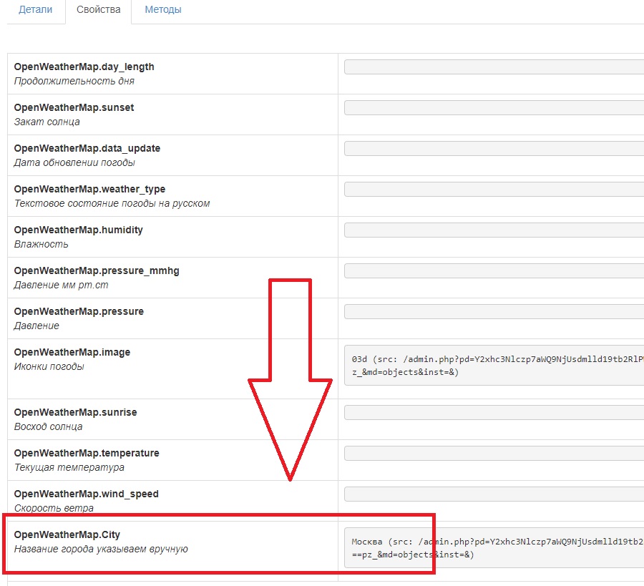Viewport: 644px width, 586px height.
Task: Click the description Закат солнца
Action: click(47, 122)
